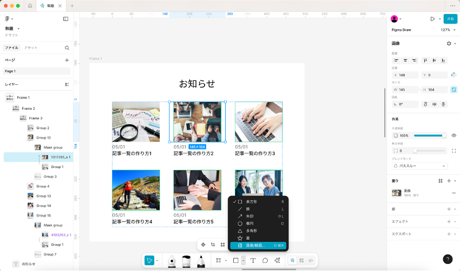Image resolution: width=460 pixels, height=271 pixels.
Task: Select the Pencil tool
Action: [x=201, y=261]
